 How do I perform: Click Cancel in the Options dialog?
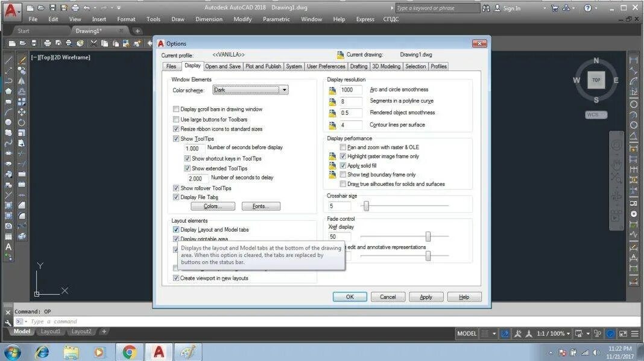tap(388, 297)
